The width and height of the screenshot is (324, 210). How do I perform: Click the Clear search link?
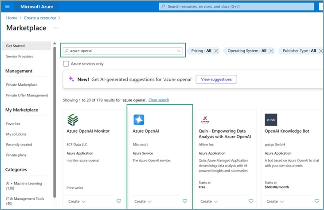[159, 100]
